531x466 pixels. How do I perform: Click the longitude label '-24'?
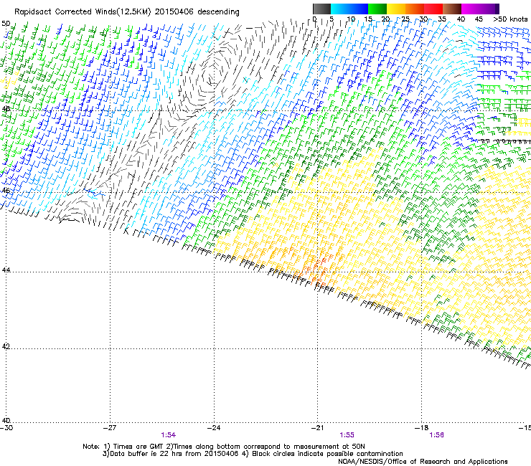pyautogui.click(x=214, y=428)
